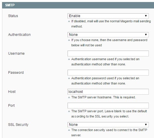This screenshot has width=154, height=138.
Task: Click the Host field containing localhost
Action: click(x=108, y=92)
